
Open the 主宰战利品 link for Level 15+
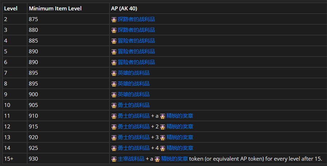(x=131, y=159)
